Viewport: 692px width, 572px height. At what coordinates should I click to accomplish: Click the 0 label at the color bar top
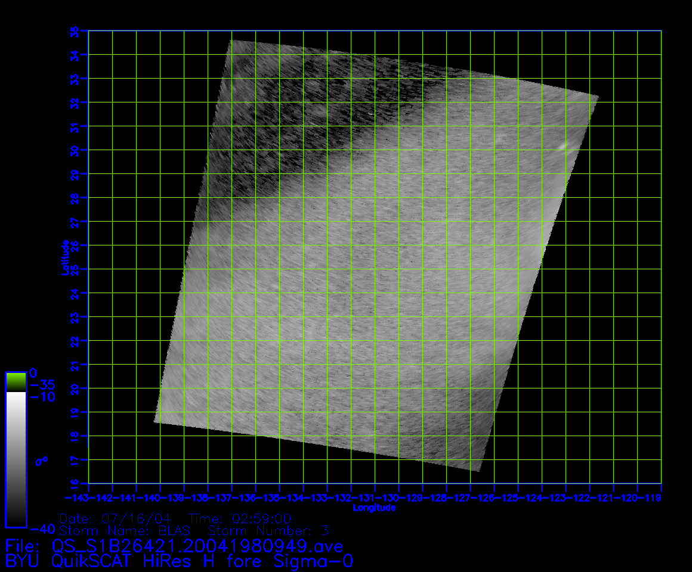33,373
